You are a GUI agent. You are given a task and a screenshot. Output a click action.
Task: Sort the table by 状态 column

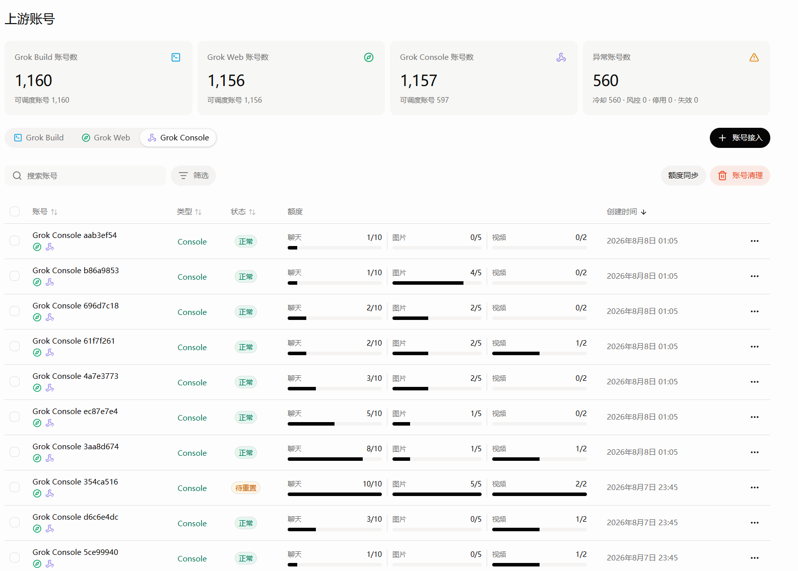pyautogui.click(x=243, y=212)
